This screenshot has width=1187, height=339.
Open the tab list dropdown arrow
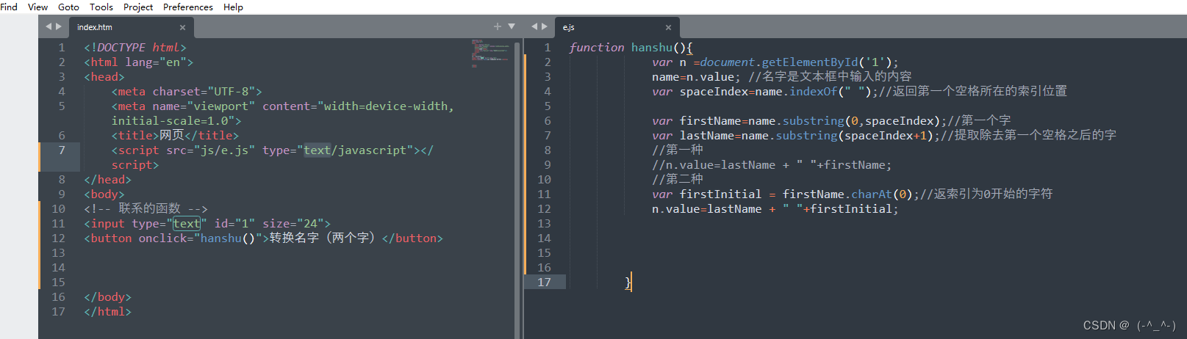point(512,26)
